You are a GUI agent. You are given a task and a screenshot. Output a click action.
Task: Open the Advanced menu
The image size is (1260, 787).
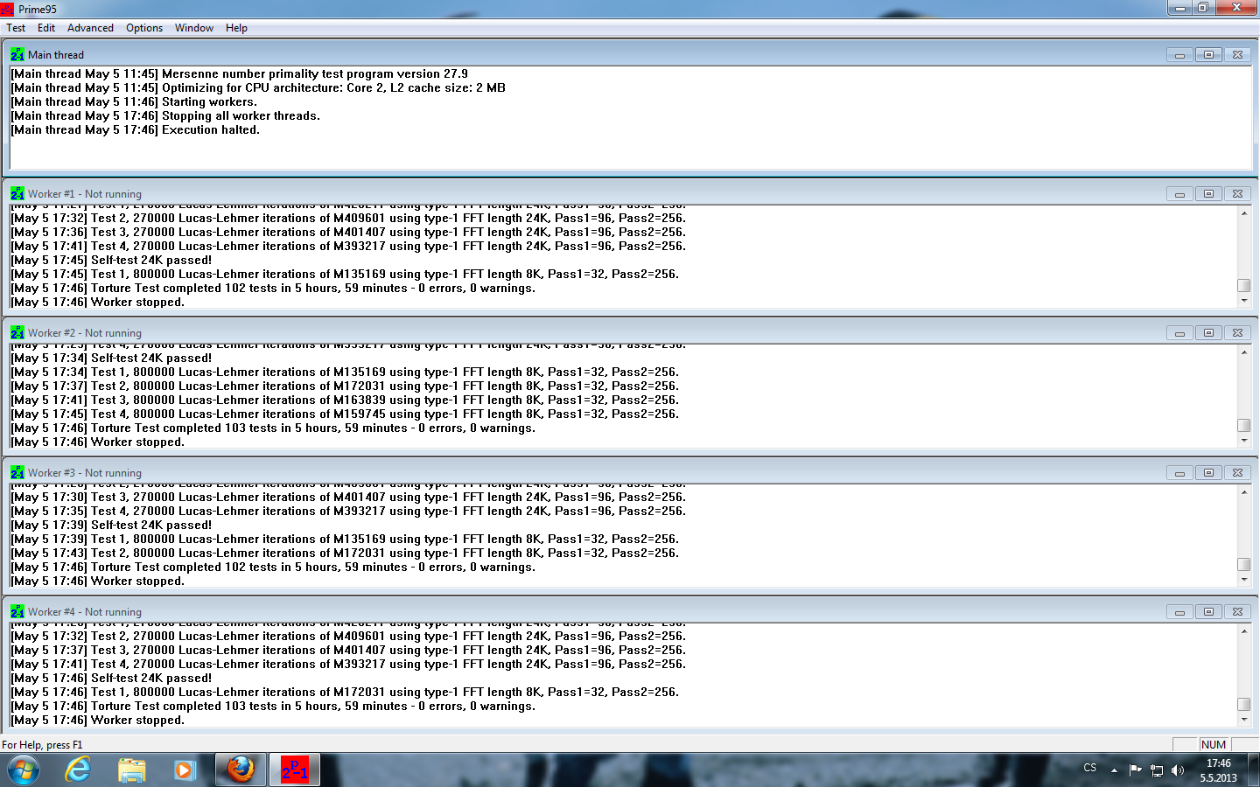(x=90, y=28)
